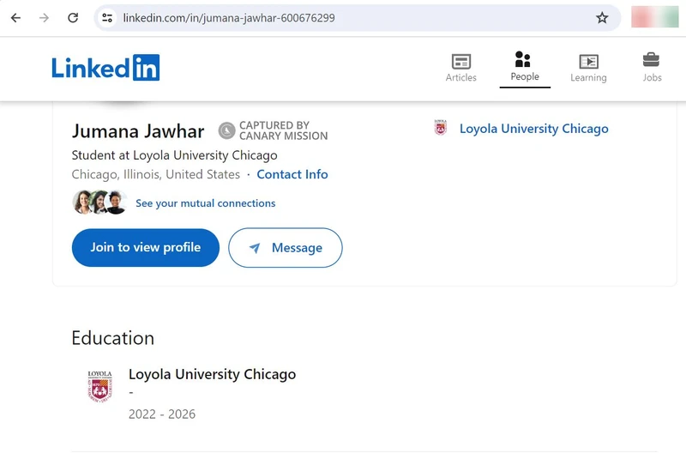This screenshot has height=453, width=686.
Task: Go back with the browser back arrow
Action: tap(15, 18)
